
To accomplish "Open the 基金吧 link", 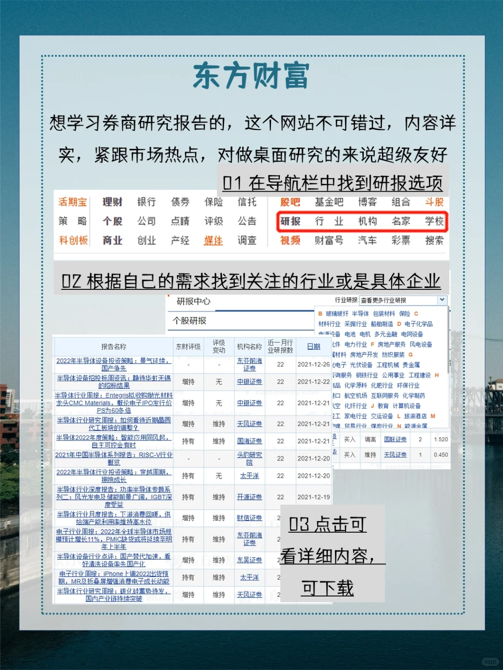I will (x=329, y=202).
